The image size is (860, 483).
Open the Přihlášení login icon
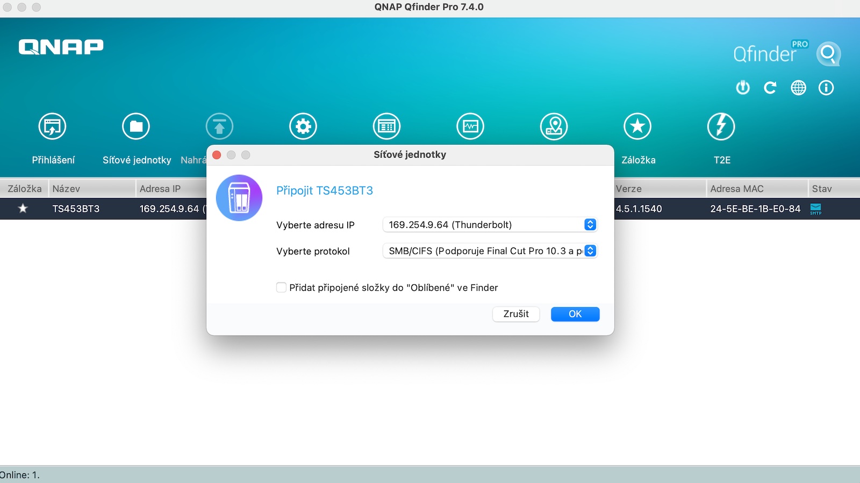(52, 126)
